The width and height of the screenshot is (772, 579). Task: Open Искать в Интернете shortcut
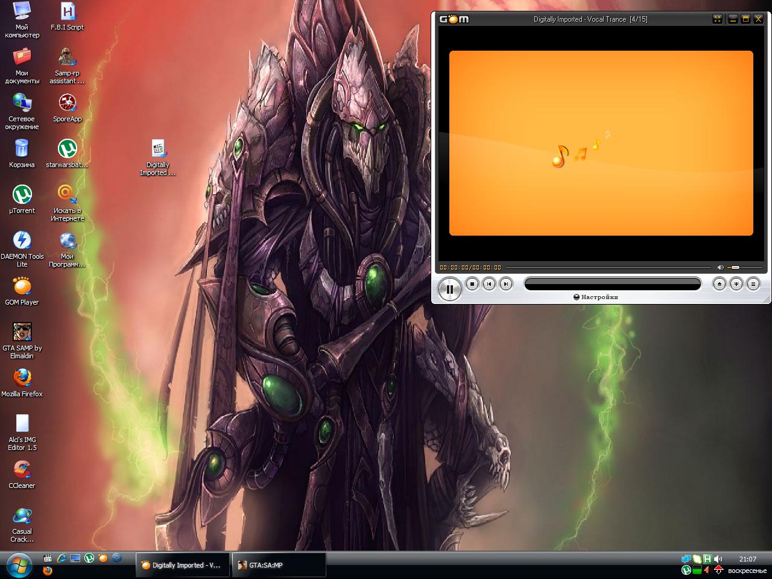coord(67,203)
